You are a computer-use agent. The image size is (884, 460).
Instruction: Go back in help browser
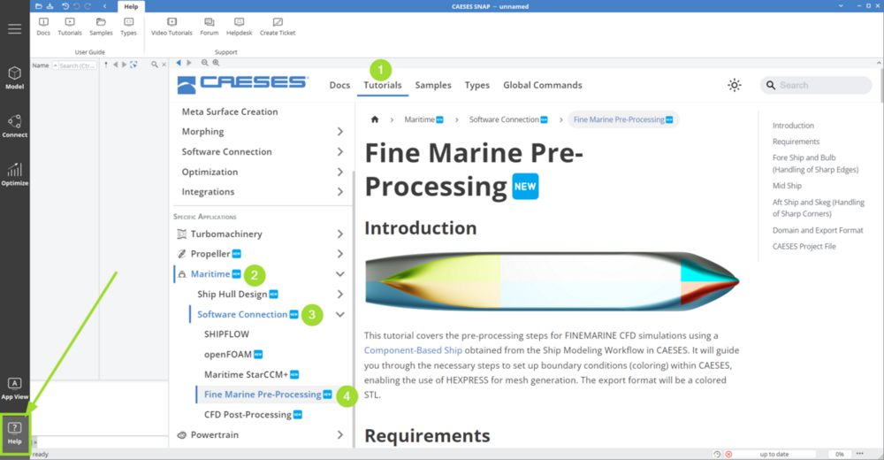tap(179, 63)
